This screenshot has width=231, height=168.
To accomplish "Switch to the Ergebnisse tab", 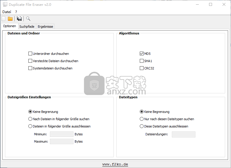I will (x=45, y=27).
